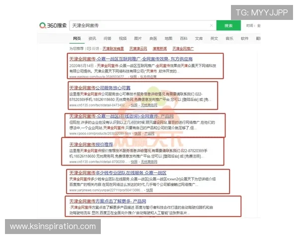
Task: Click the 360搜索 logo
Action: tap(53, 25)
